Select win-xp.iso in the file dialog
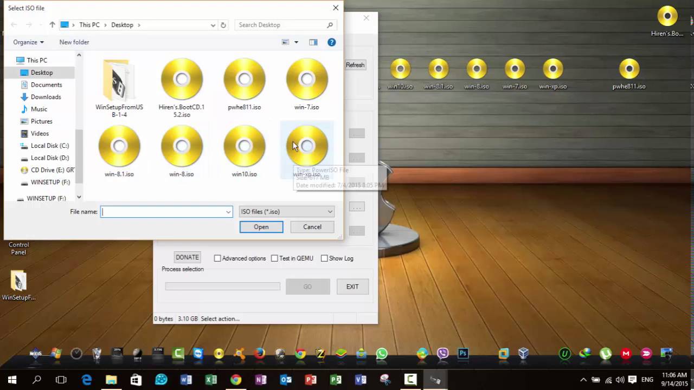 (x=307, y=150)
